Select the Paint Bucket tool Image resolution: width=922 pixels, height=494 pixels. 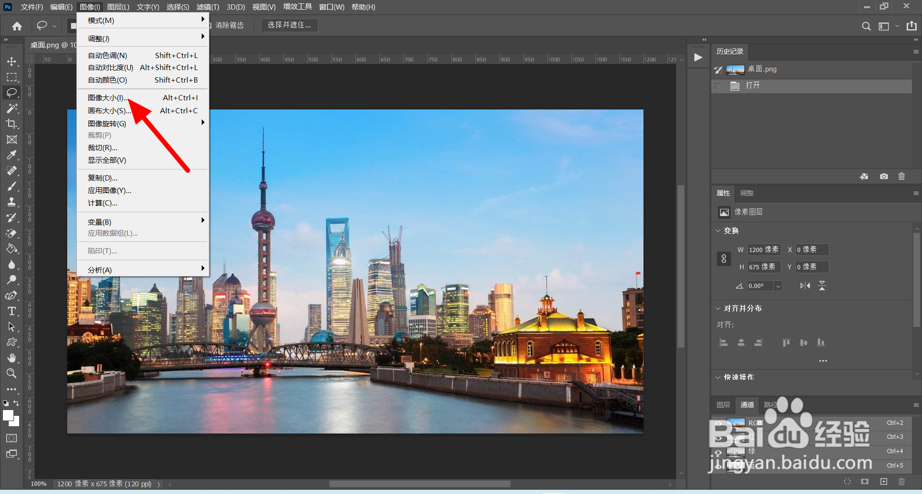tap(12, 249)
